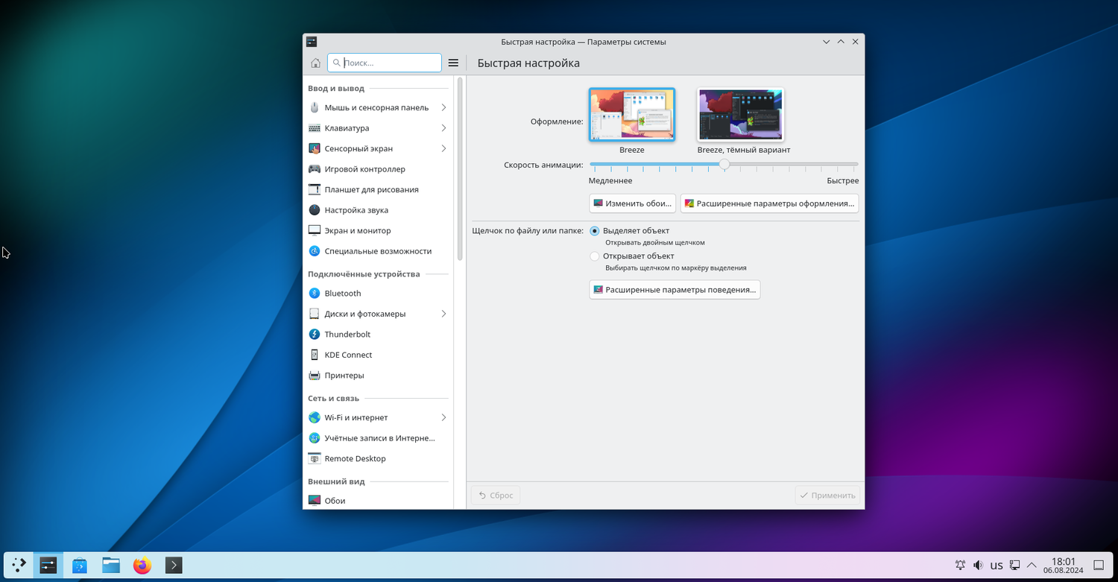Click the volume icon in system tray
Image resolution: width=1118 pixels, height=582 pixels.
[x=978, y=566]
